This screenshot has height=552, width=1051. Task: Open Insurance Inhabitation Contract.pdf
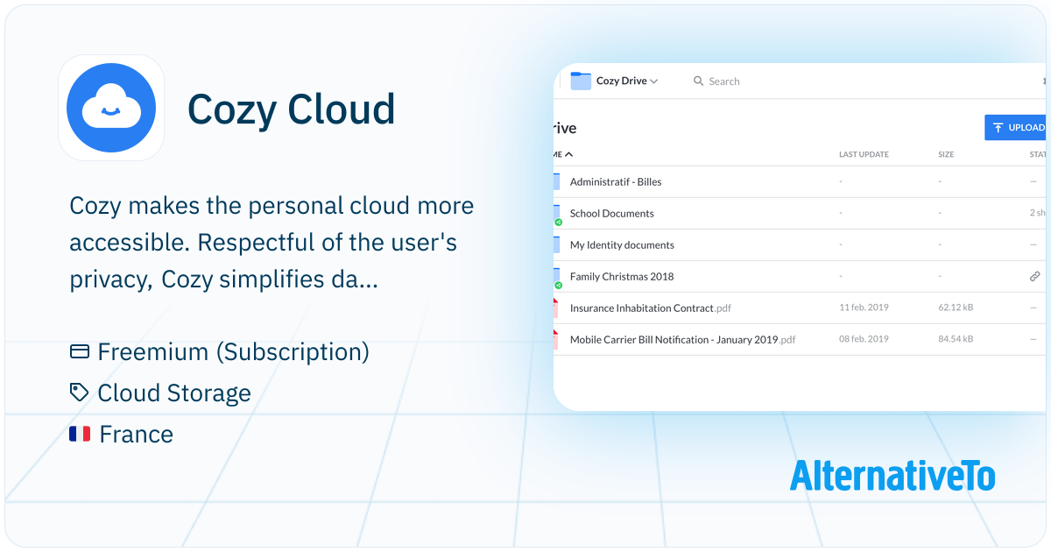click(651, 308)
